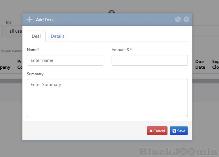Click the Summary label

tap(35, 74)
